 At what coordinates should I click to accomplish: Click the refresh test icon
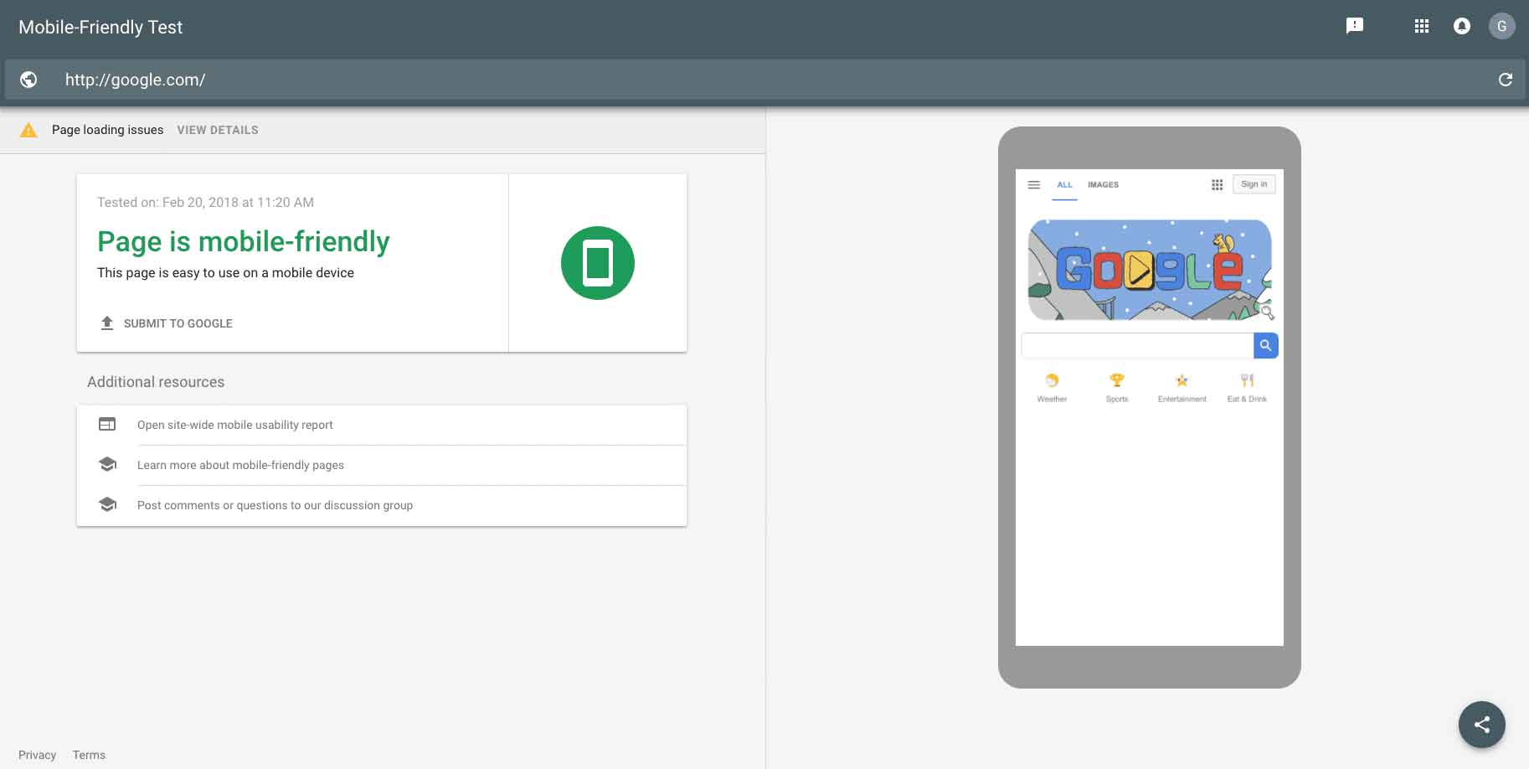pos(1505,80)
